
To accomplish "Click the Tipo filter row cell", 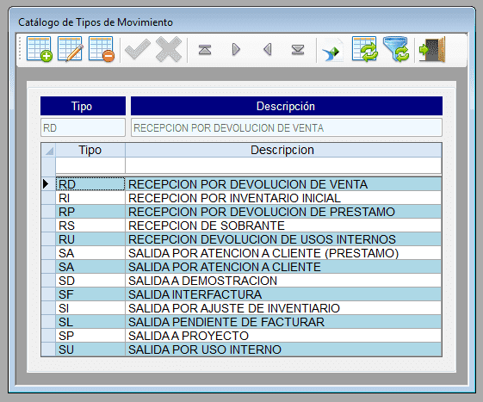I will pyautogui.click(x=90, y=165).
